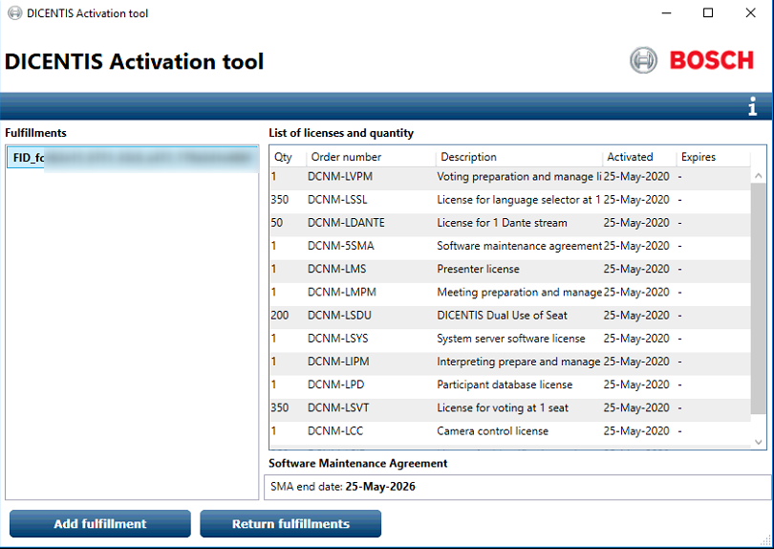Screen dimensions: 774x549
Task: Click the SMA end date field
Action: [519, 487]
